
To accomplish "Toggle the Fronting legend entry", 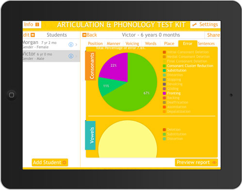I will [172, 93].
